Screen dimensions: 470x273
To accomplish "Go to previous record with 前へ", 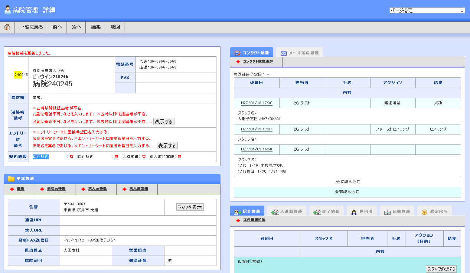I will (57, 27).
